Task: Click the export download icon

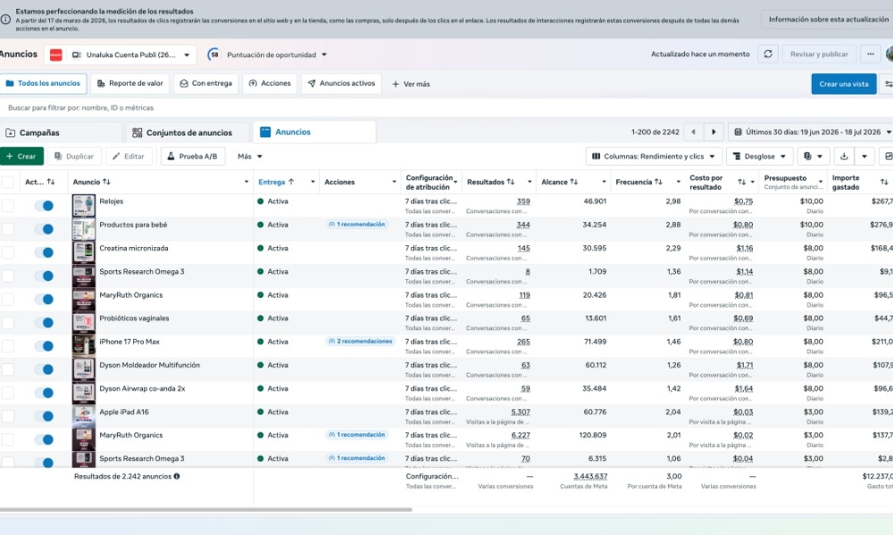Action: 844,156
